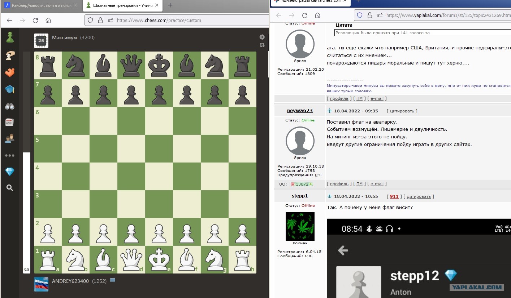Click the chess.com/practice/custom address field
The width and height of the screenshot is (511, 298).
177,20
